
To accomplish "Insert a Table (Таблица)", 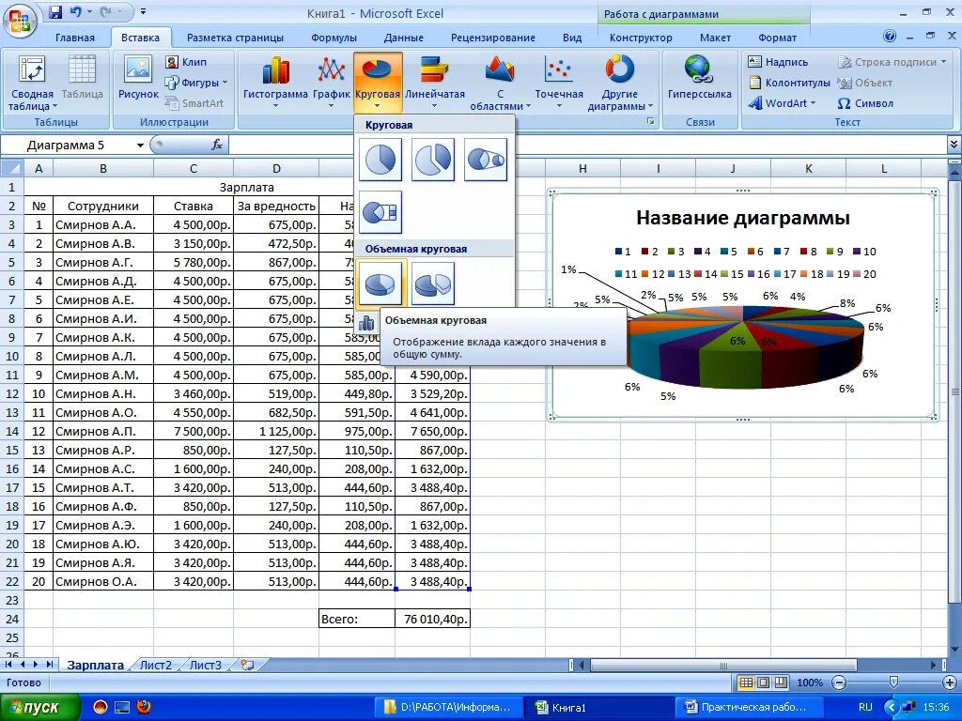I will [x=83, y=78].
